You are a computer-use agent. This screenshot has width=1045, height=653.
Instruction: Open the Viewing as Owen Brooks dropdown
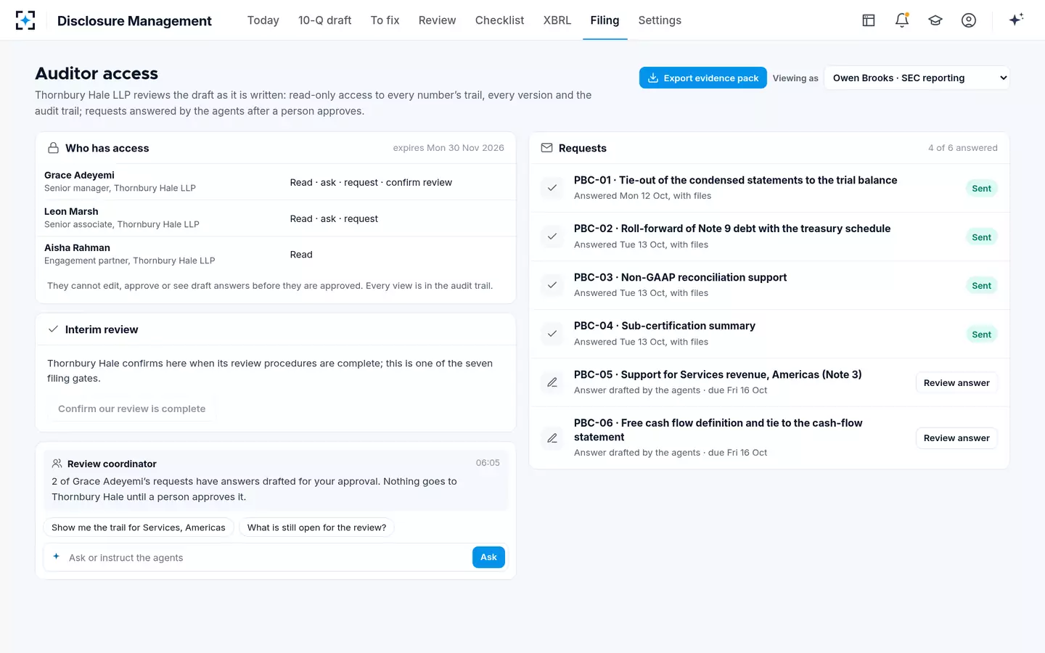917,78
